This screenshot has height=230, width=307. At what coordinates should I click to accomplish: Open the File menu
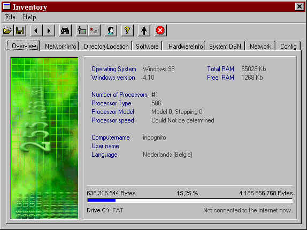point(10,17)
